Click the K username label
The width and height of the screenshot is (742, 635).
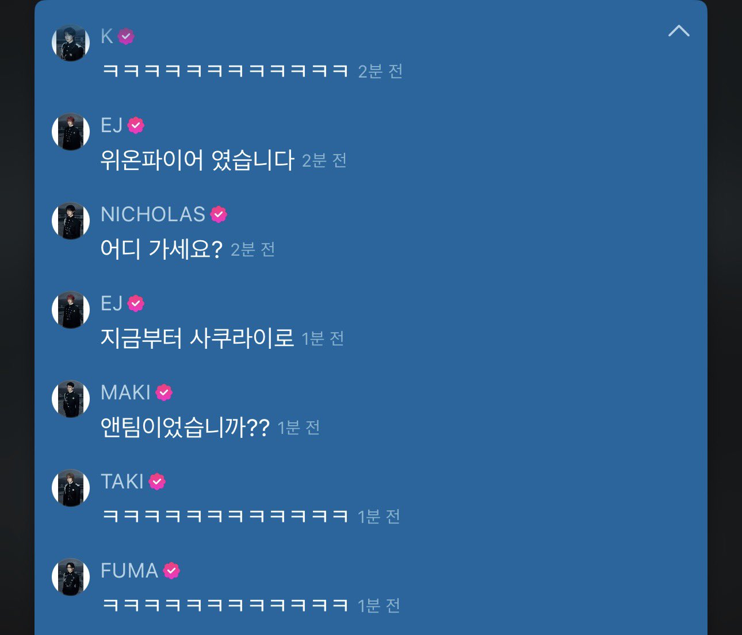[107, 36]
